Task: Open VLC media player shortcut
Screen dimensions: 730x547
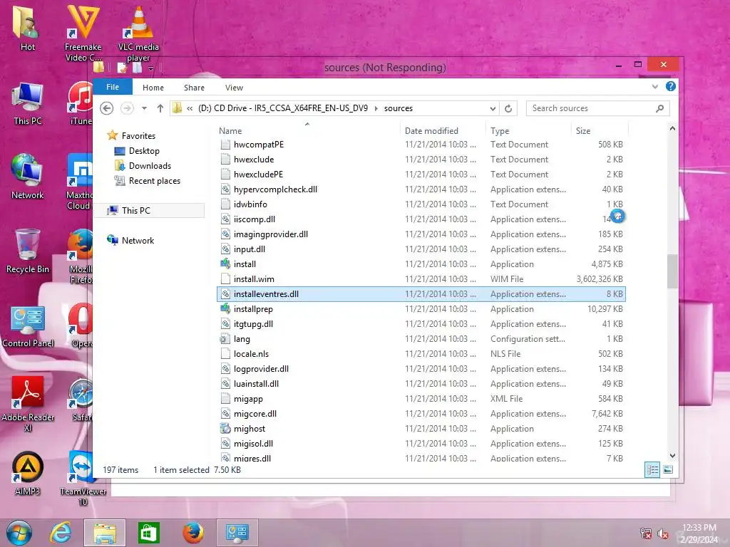Action: [138, 33]
